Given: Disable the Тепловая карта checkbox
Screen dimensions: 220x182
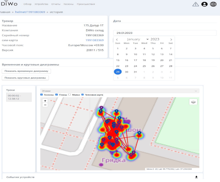Looking at the screenshot, I should tap(82, 94).
